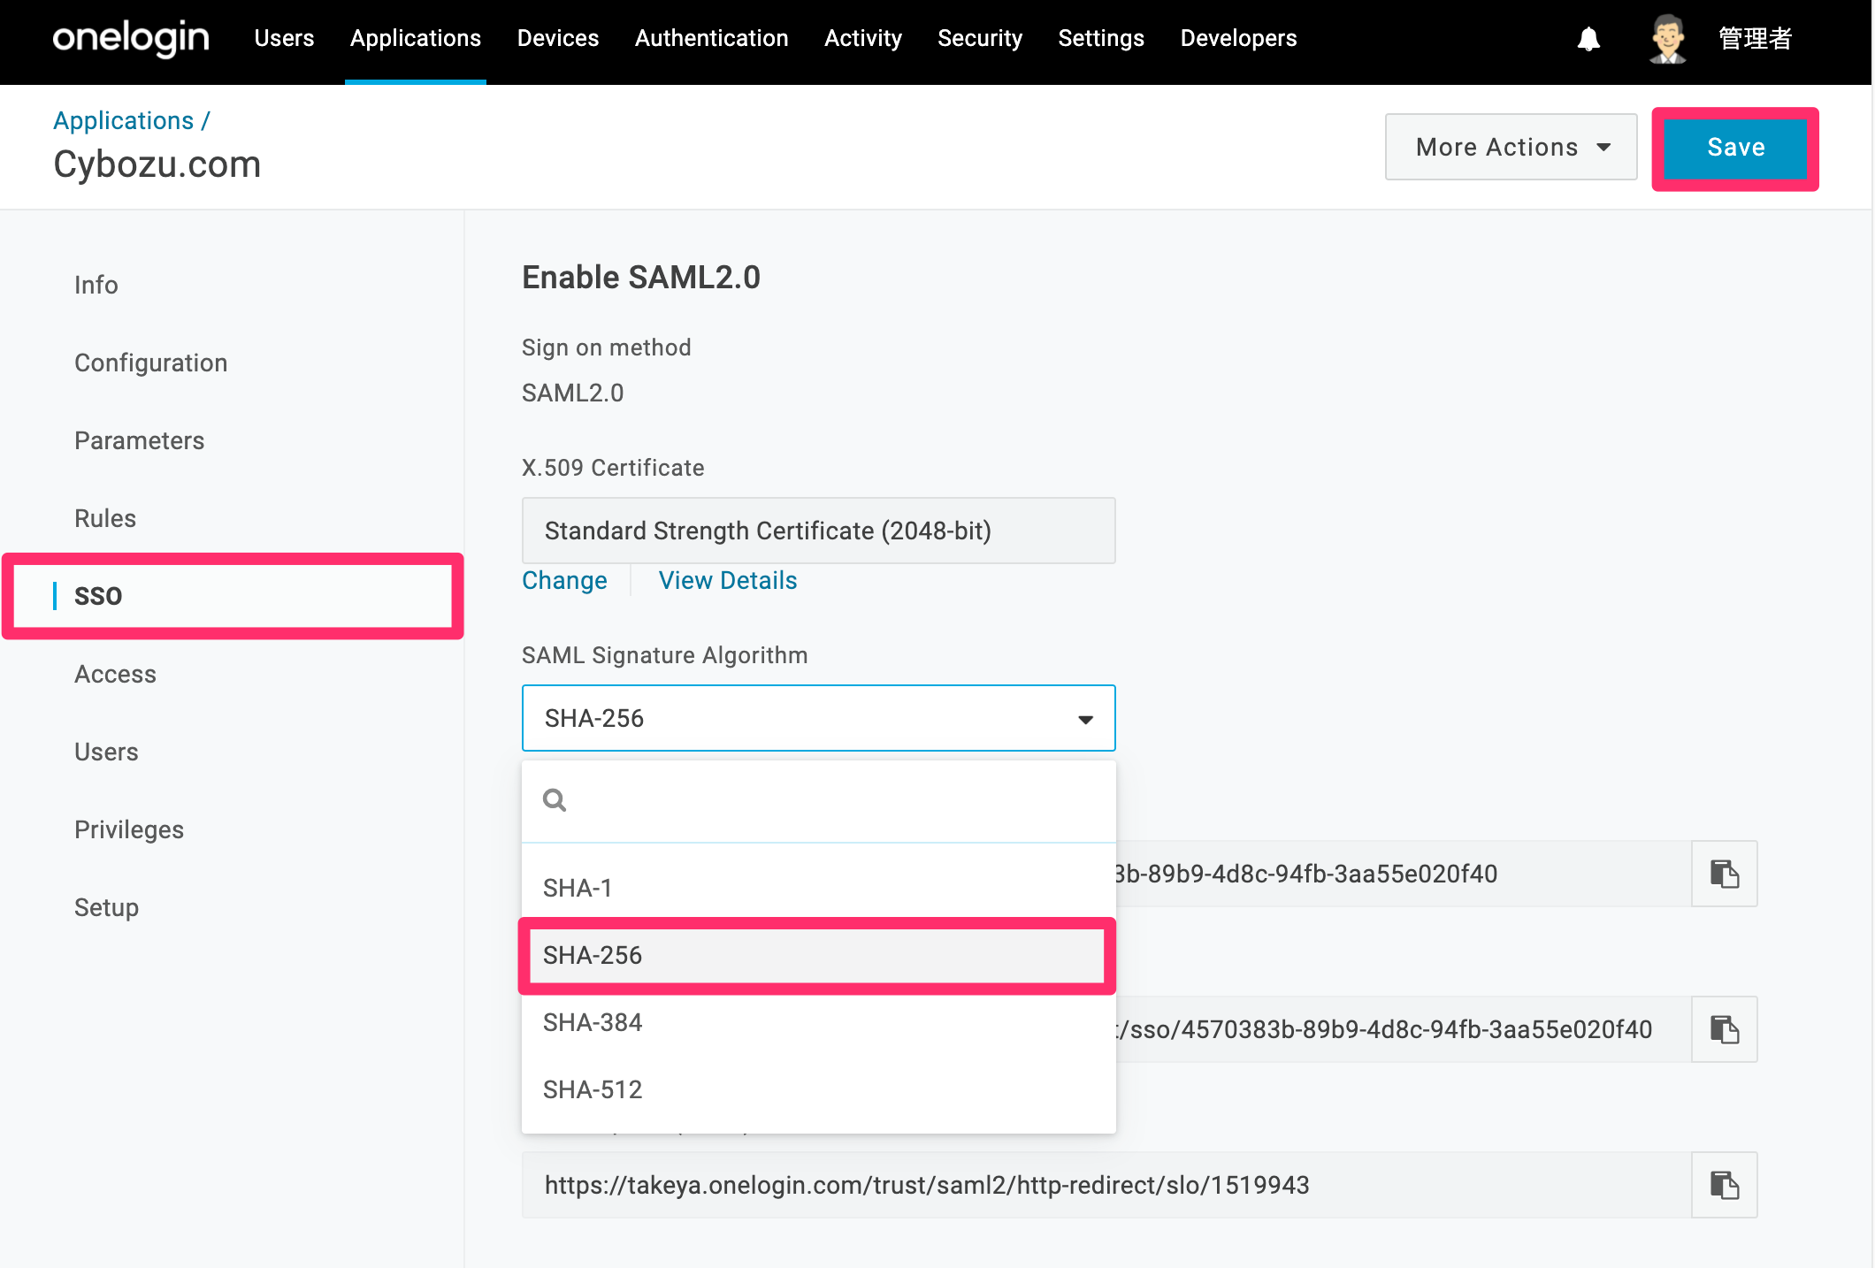Screen dimensions: 1875x1268
Task: Follow the Applications breadcrumb link
Action: (123, 120)
